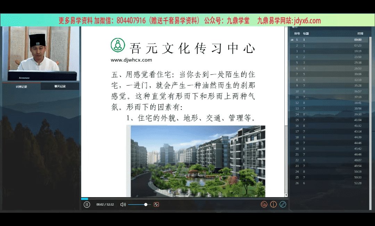Switch to the 问答记录 tab
The height and width of the screenshot is (226, 375).
point(22,87)
